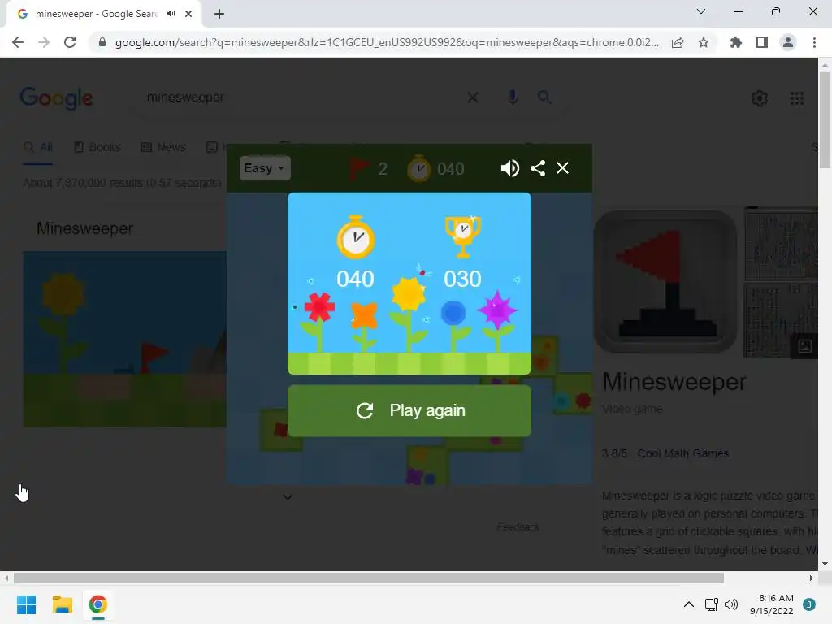Start voice search with microphone
Screen dimensions: 832x624
point(512,97)
